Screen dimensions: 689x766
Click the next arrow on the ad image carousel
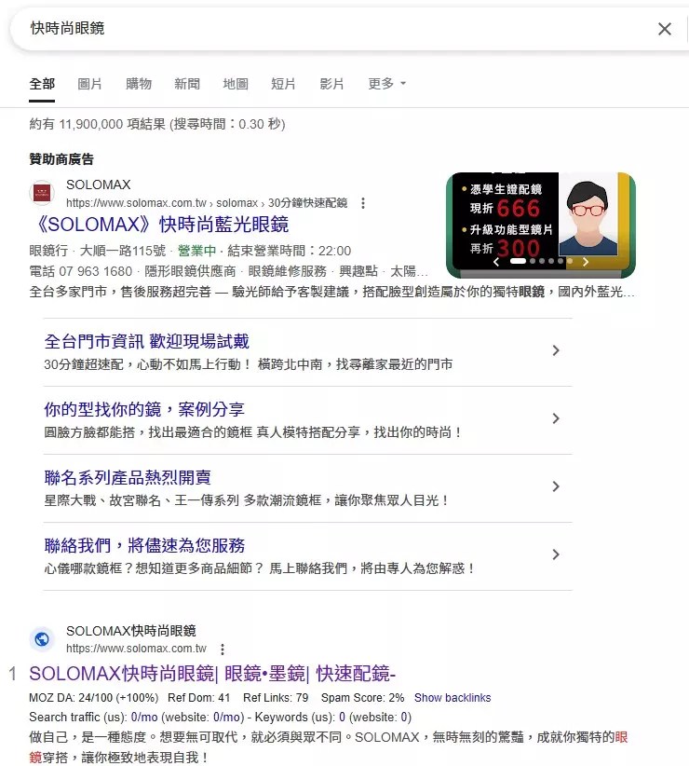585,262
